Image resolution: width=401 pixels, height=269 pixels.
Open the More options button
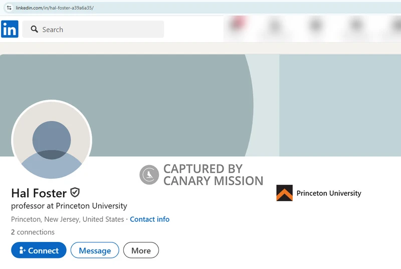point(141,250)
